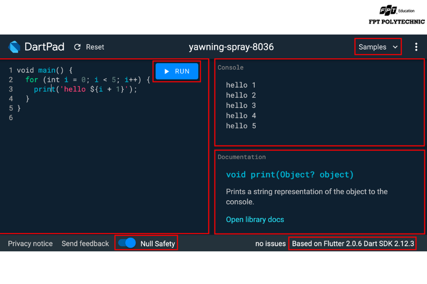Open the Privacy notice link
427x284 pixels.
30,243
